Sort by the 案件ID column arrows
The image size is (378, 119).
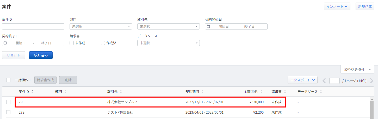(32, 92)
